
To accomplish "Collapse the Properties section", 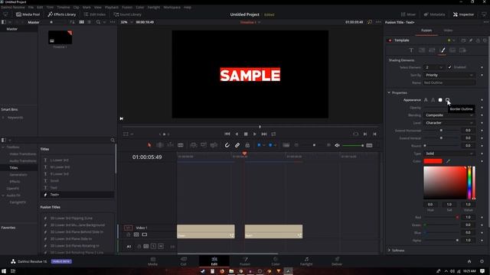I will click(389, 92).
